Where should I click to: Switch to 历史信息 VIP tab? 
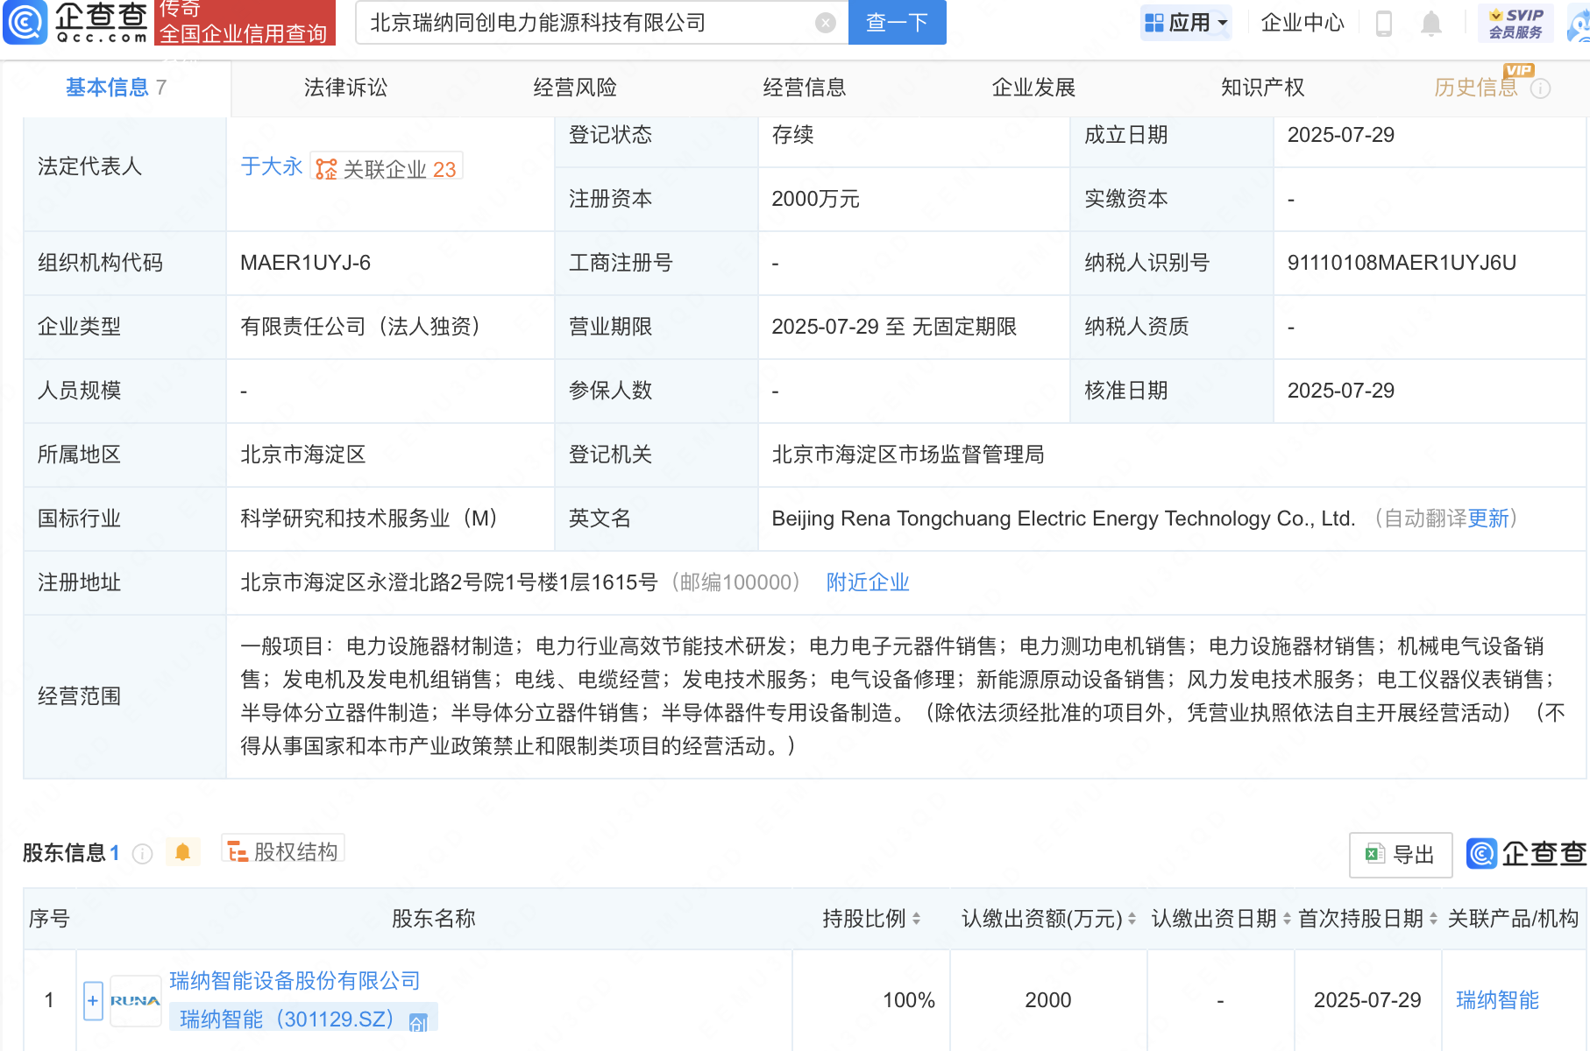pyautogui.click(x=1476, y=88)
